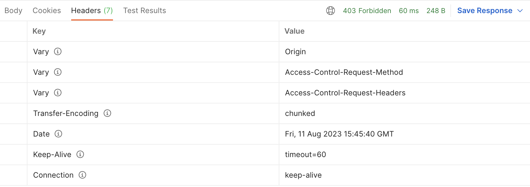Click info icon for Vary Access-Control-Request-Method row

point(58,72)
